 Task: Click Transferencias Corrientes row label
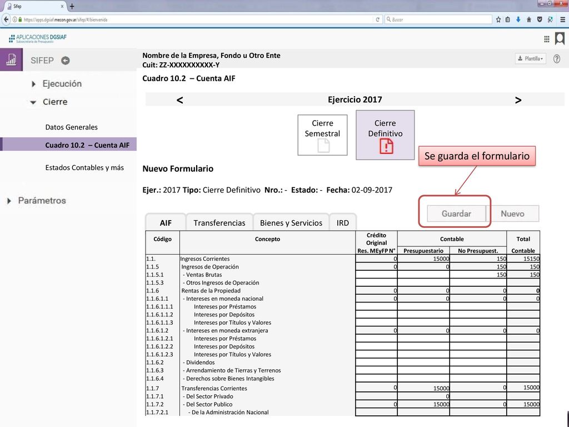click(x=214, y=389)
